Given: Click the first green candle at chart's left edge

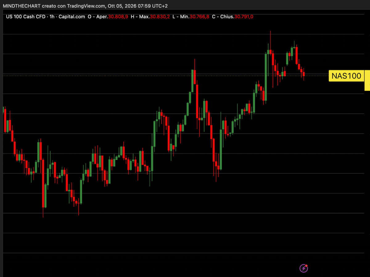Looking at the screenshot, I should click(3, 110).
